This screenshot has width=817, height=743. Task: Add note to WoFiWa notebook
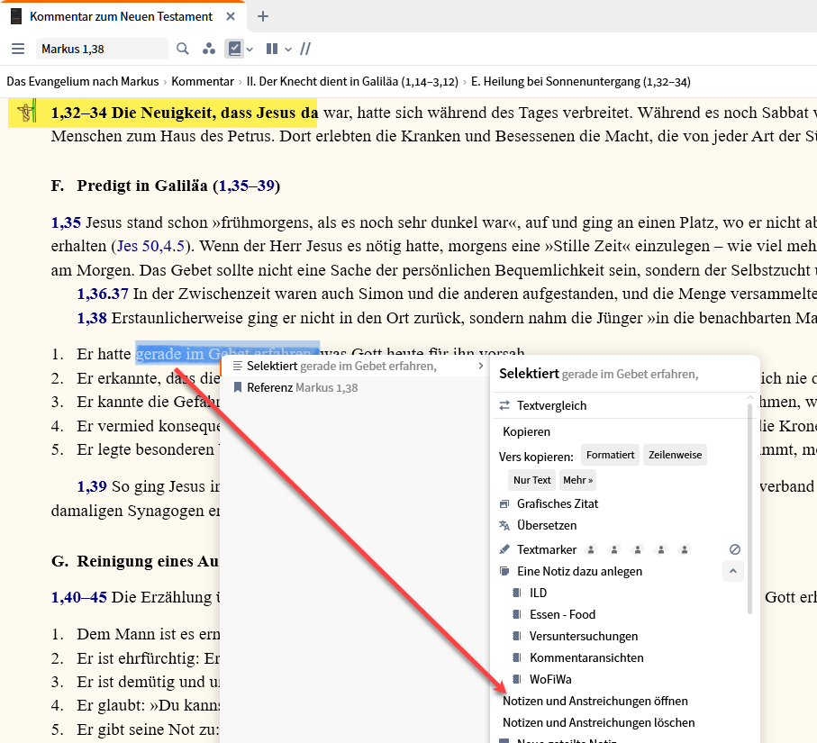550,679
